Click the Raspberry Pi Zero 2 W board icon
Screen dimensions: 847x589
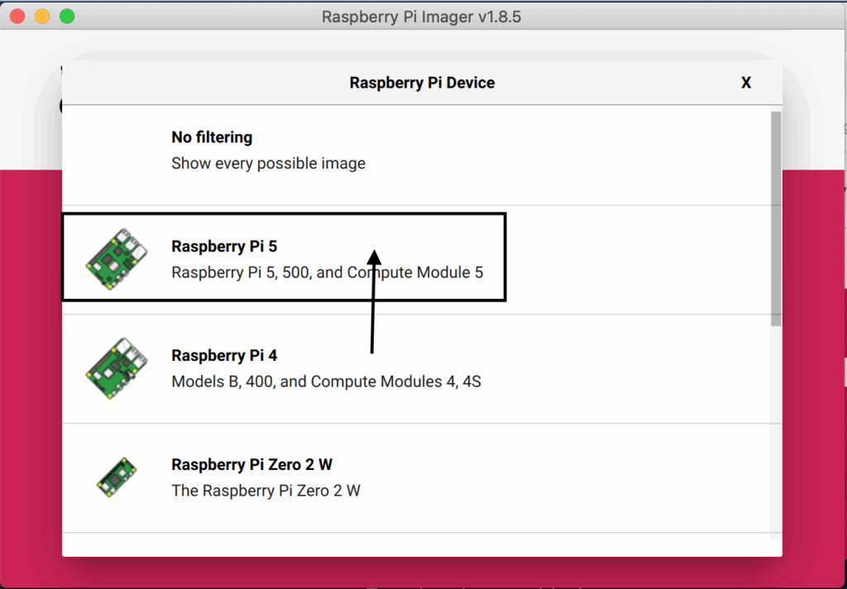[x=117, y=477]
